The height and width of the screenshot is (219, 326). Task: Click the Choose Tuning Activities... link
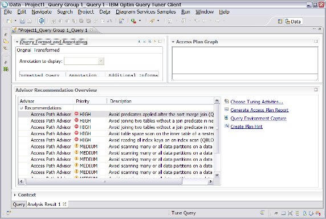tap(256, 102)
